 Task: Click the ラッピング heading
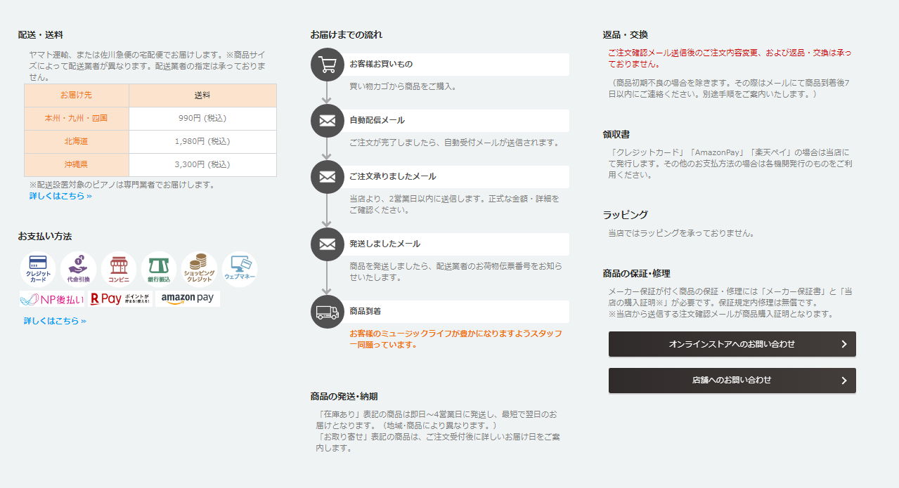626,215
